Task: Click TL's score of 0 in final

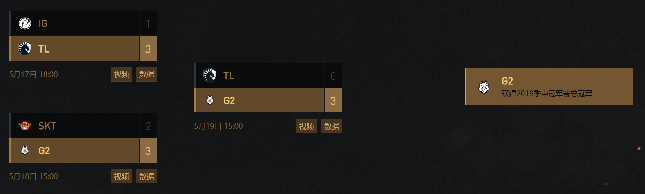Action: coord(333,76)
